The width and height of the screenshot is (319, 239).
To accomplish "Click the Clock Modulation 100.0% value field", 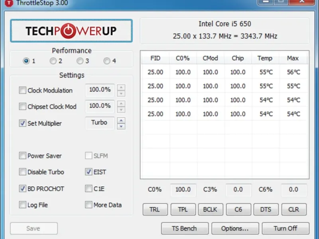I will pos(100,90).
